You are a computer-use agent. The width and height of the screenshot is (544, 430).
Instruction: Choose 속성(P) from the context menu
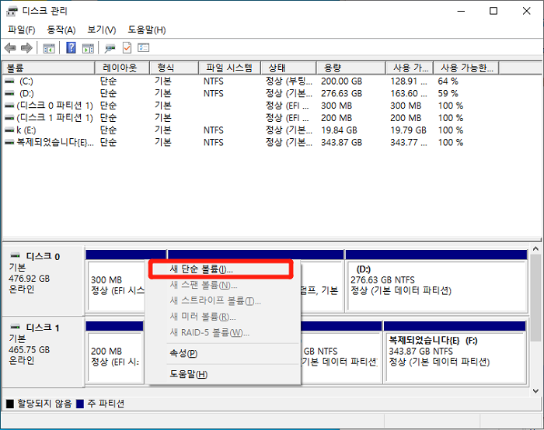(183, 353)
